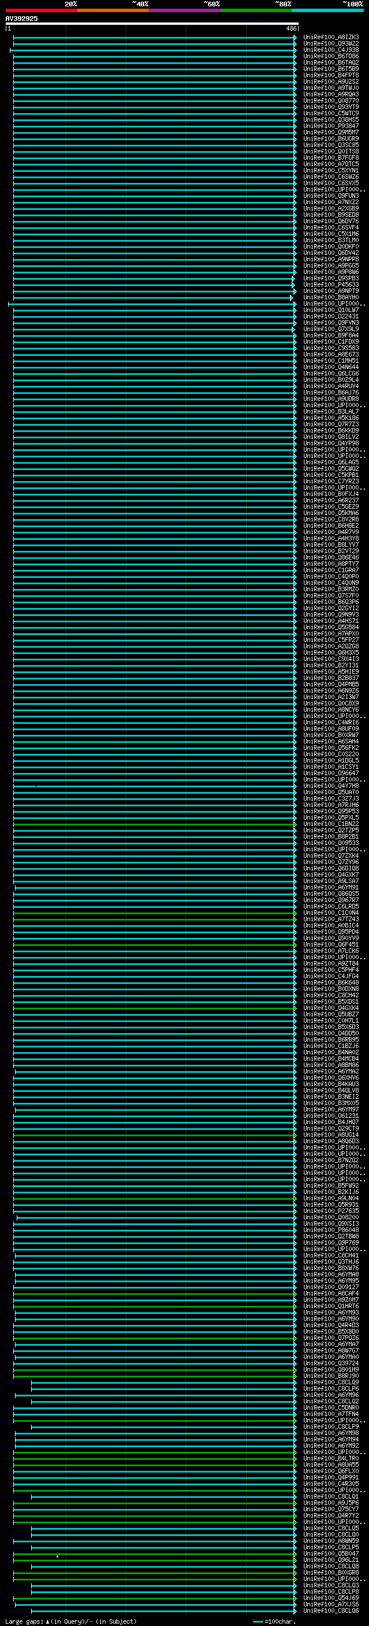Click the UniRef100_B6AJ76 label
The image size is (369, 1626).
331,393
